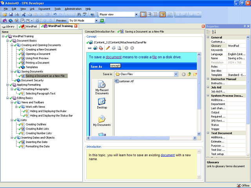This screenshot has width=251, height=188.
Task: Click the Sort alphabetical icon in Properties
Action: tap(214, 32)
